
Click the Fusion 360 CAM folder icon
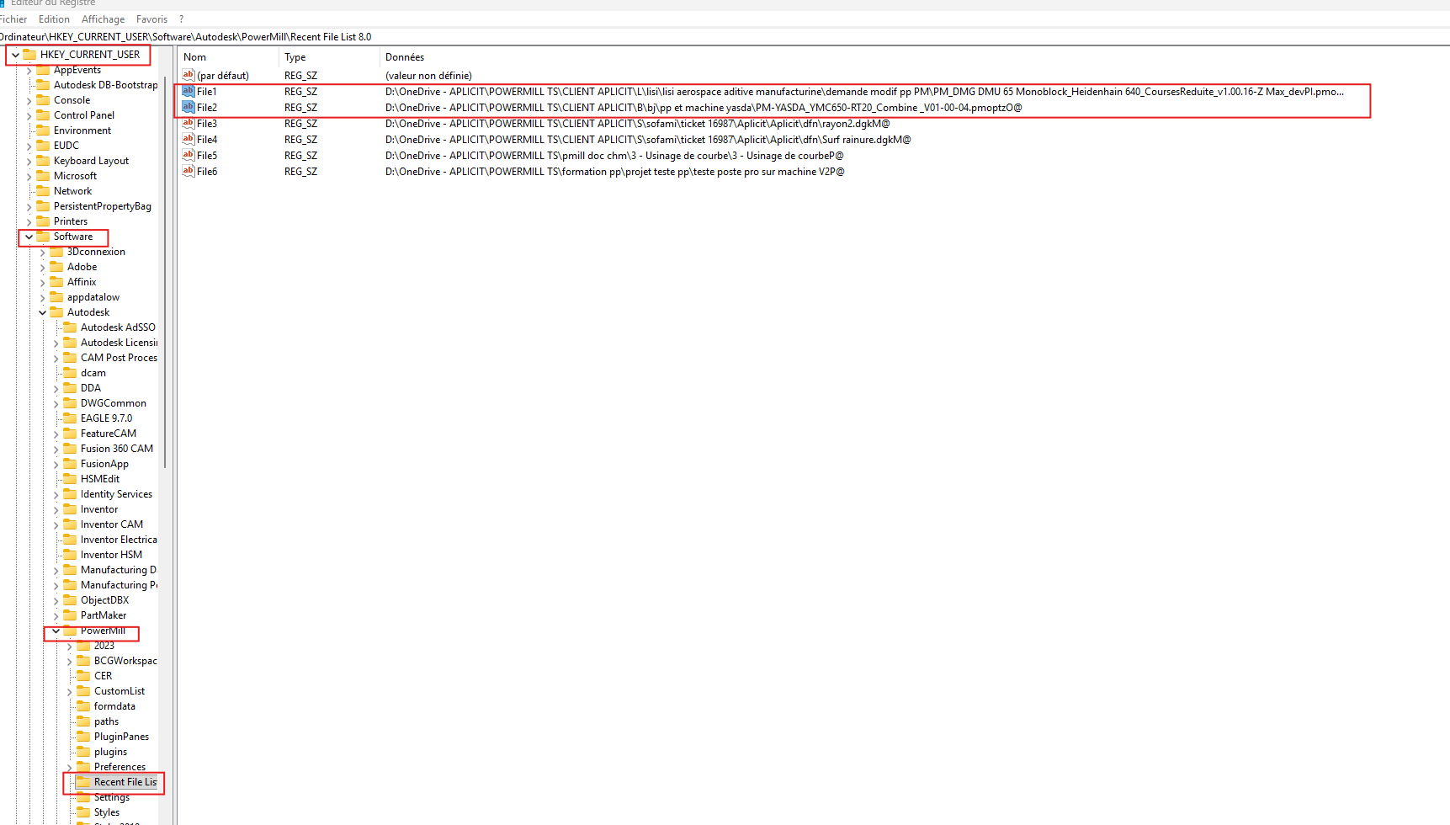pyautogui.click(x=70, y=449)
